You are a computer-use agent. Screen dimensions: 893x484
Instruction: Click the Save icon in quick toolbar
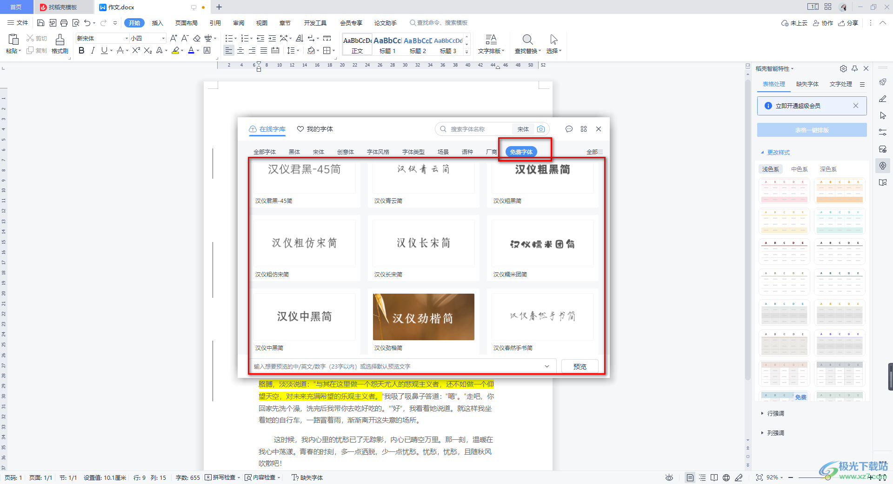click(40, 23)
